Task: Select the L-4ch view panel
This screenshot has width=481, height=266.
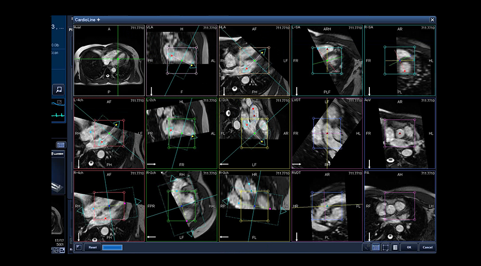Action: (109, 133)
